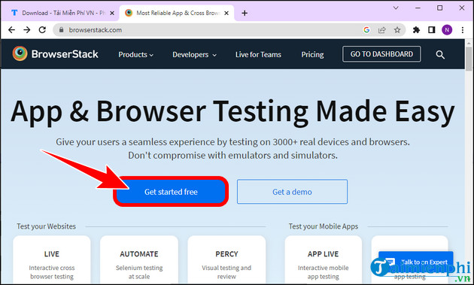This screenshot has width=474, height=285.
Task: View site info via the lock icon
Action: pyautogui.click(x=62, y=30)
